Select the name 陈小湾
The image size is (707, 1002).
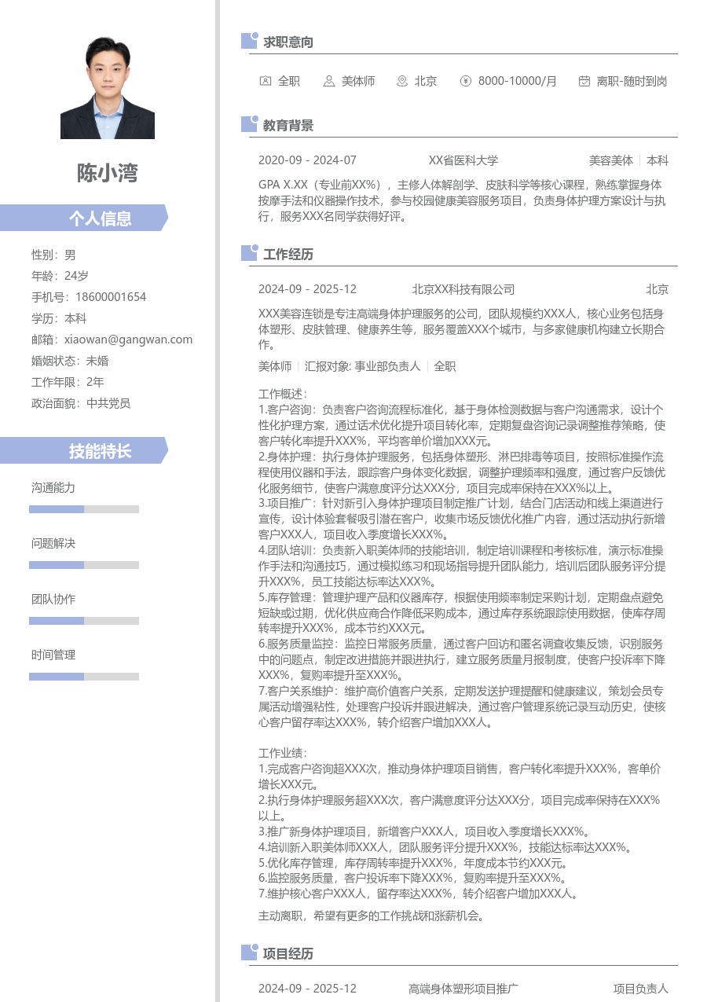point(107,174)
